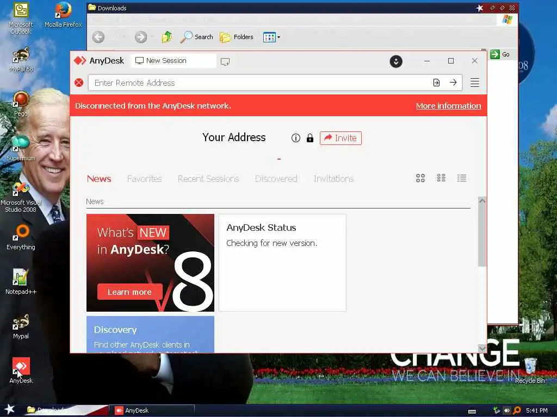Click the round download arrow icon in AnyDesk
This screenshot has width=557, height=417.
point(396,61)
